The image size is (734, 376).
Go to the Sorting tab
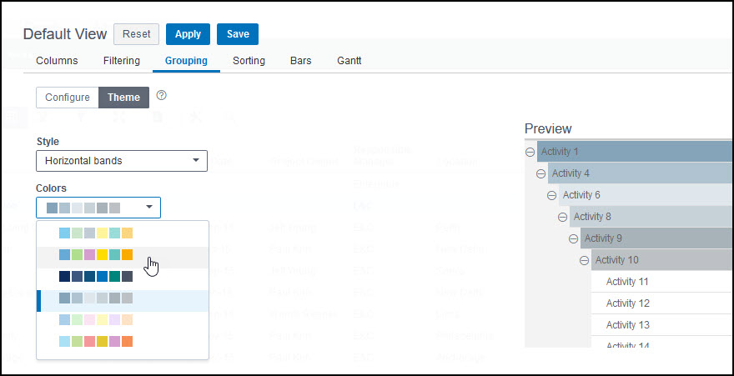(x=249, y=61)
